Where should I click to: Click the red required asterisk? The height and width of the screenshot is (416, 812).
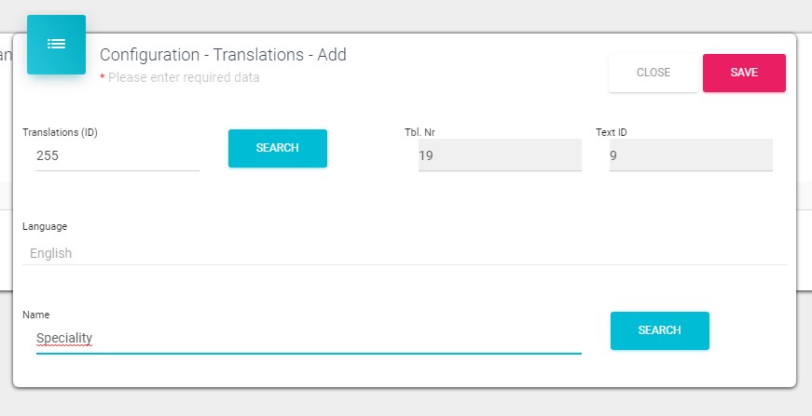[x=103, y=77]
